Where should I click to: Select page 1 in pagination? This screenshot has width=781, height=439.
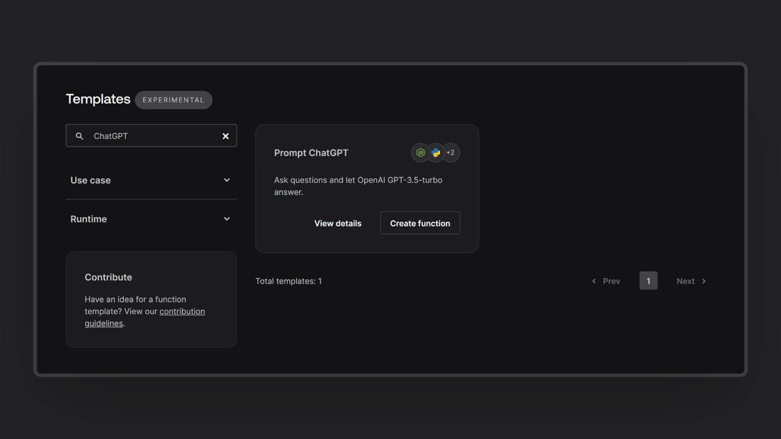pyautogui.click(x=648, y=281)
